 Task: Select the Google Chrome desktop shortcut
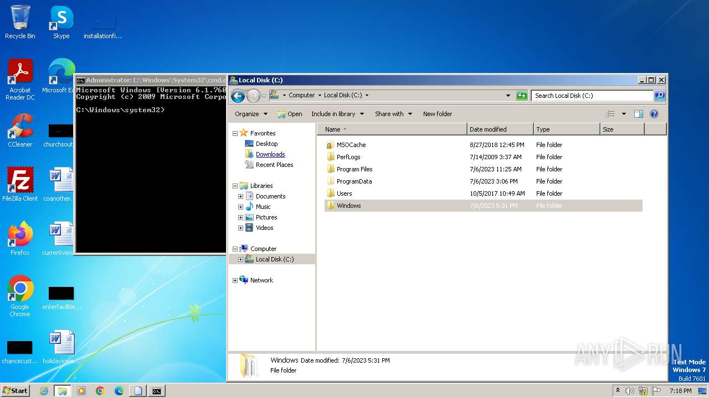(20, 296)
